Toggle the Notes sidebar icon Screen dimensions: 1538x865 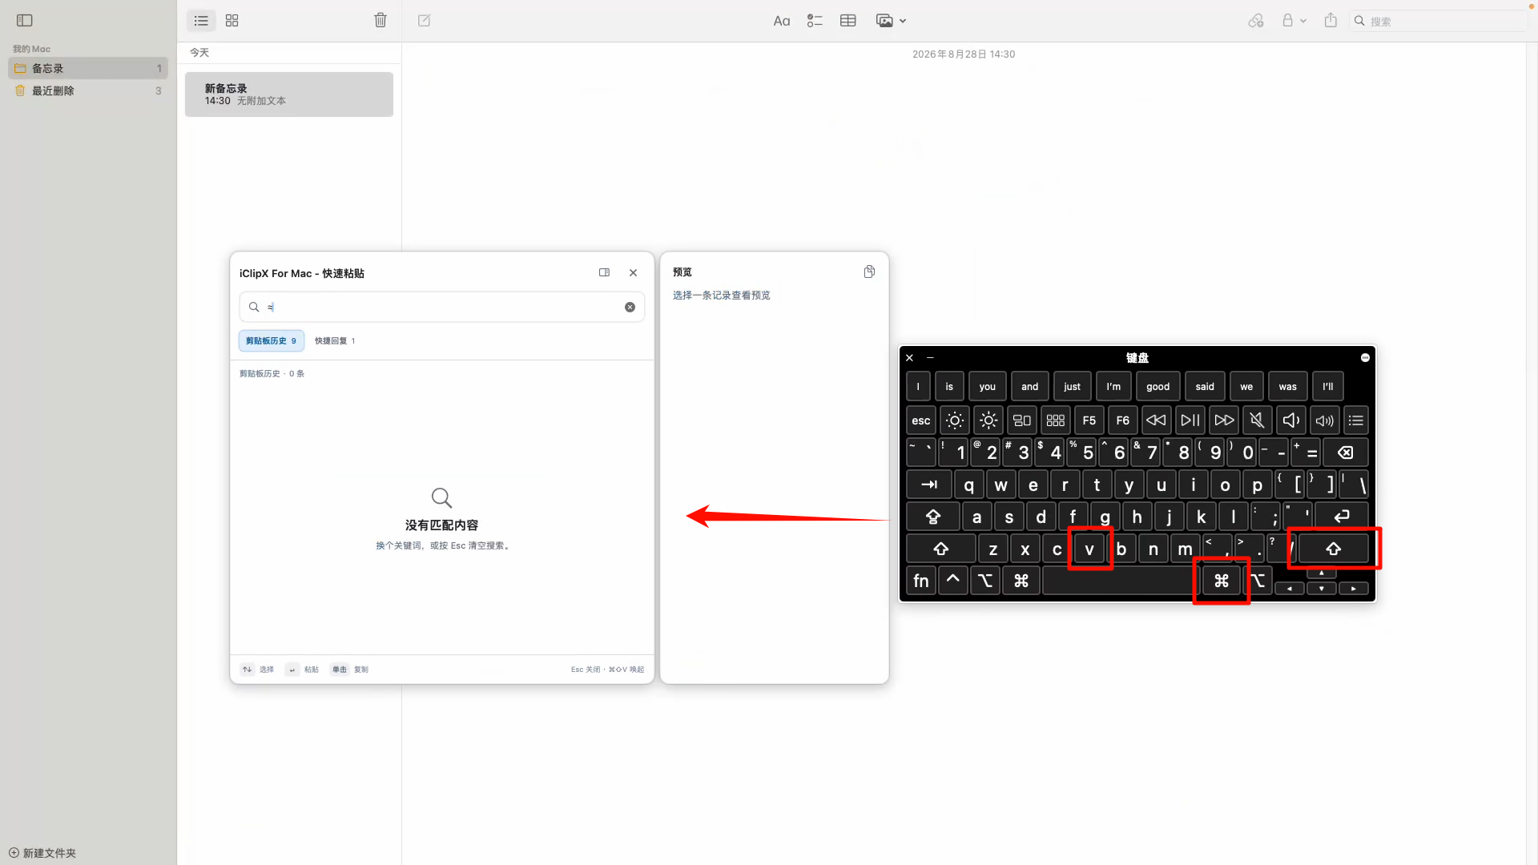coord(25,21)
